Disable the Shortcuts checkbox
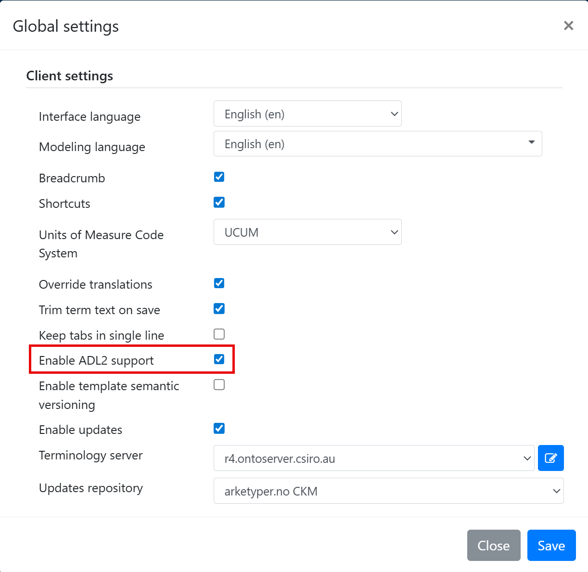The image size is (588, 572). click(219, 203)
